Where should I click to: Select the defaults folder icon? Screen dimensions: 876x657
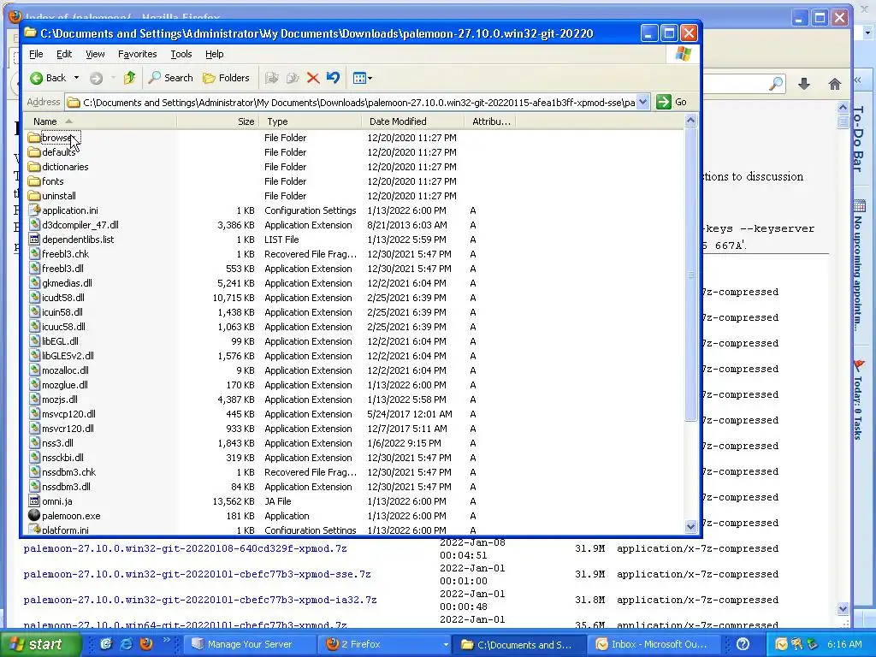coord(34,152)
